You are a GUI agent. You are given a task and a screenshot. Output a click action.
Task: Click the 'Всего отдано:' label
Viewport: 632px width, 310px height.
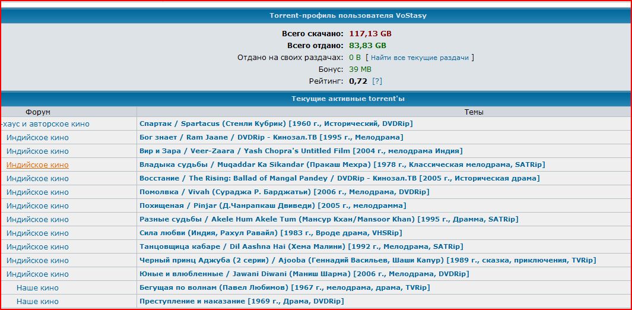(316, 46)
